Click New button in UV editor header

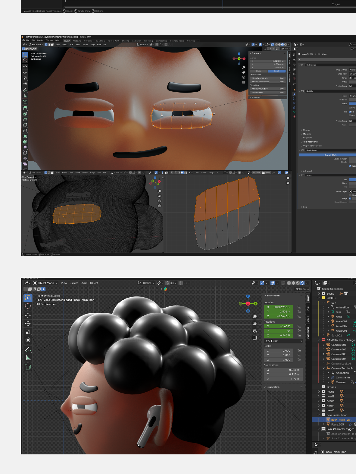tap(257, 173)
